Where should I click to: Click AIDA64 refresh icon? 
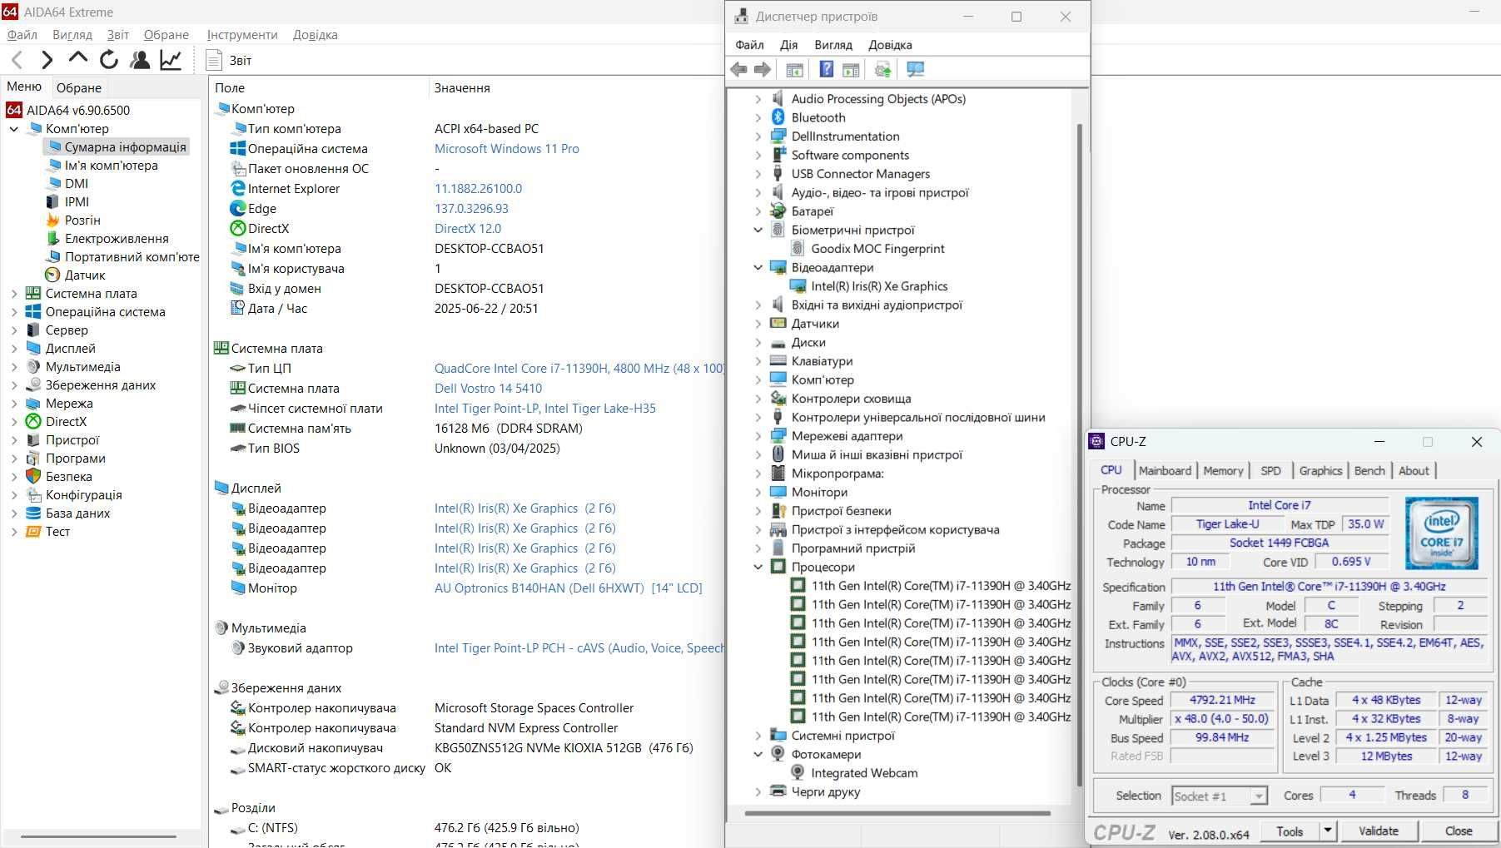(109, 59)
